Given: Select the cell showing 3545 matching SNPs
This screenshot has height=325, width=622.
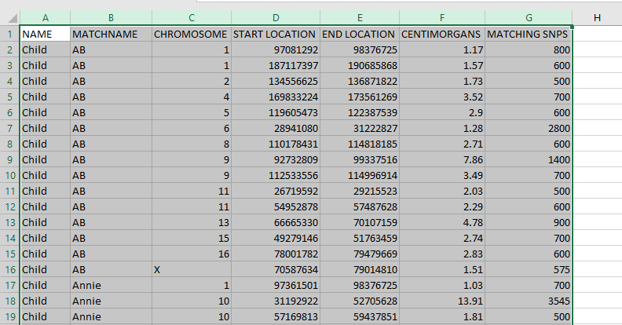Looking at the screenshot, I should click(529, 301).
